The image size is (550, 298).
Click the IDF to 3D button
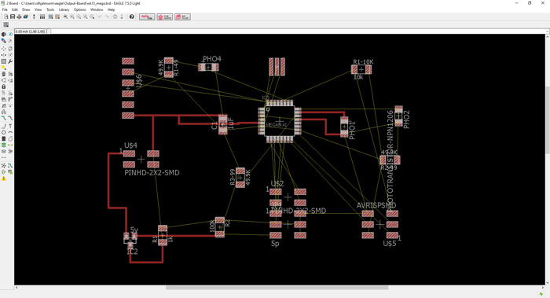[182, 17]
